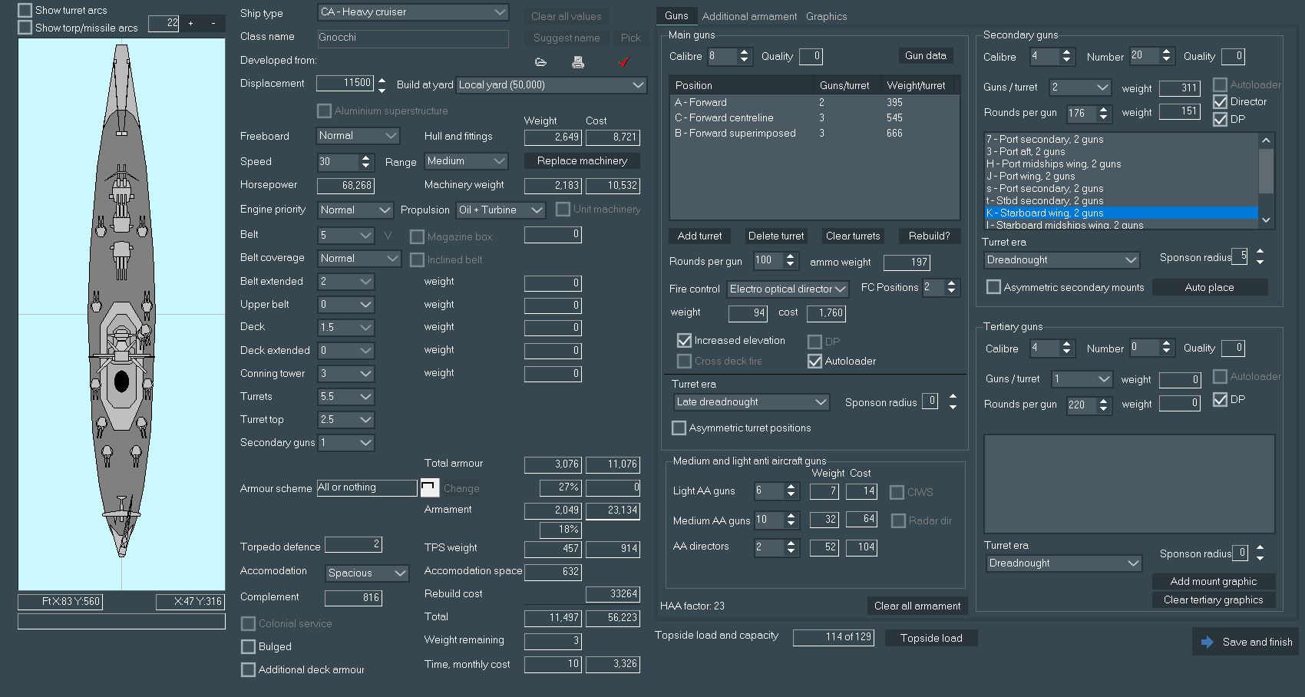Increase FC Positions with the up arrow
The width and height of the screenshot is (1305, 697).
[x=951, y=283]
